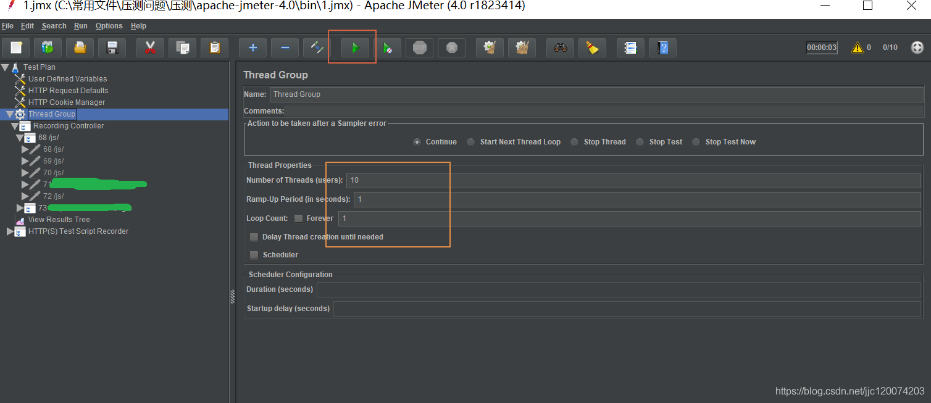Click the Copy toolbar icon
The height and width of the screenshot is (403, 931).
[x=182, y=48]
